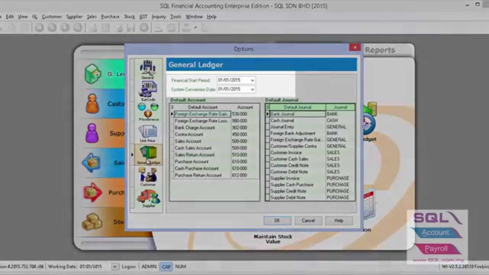489x275 pixels.
Task: Click the Purchase module icon
Action: coord(92,192)
